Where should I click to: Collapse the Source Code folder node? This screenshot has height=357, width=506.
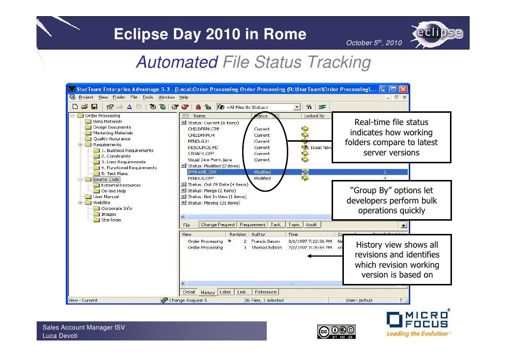pyautogui.click(x=81, y=179)
